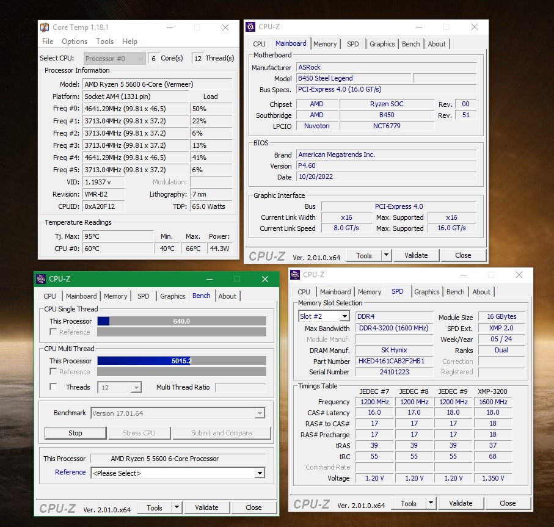Click the empty single thread Reference bar

pos(181,332)
